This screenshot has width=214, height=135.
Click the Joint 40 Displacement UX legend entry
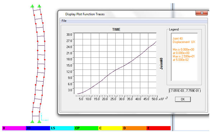(x=184, y=40)
